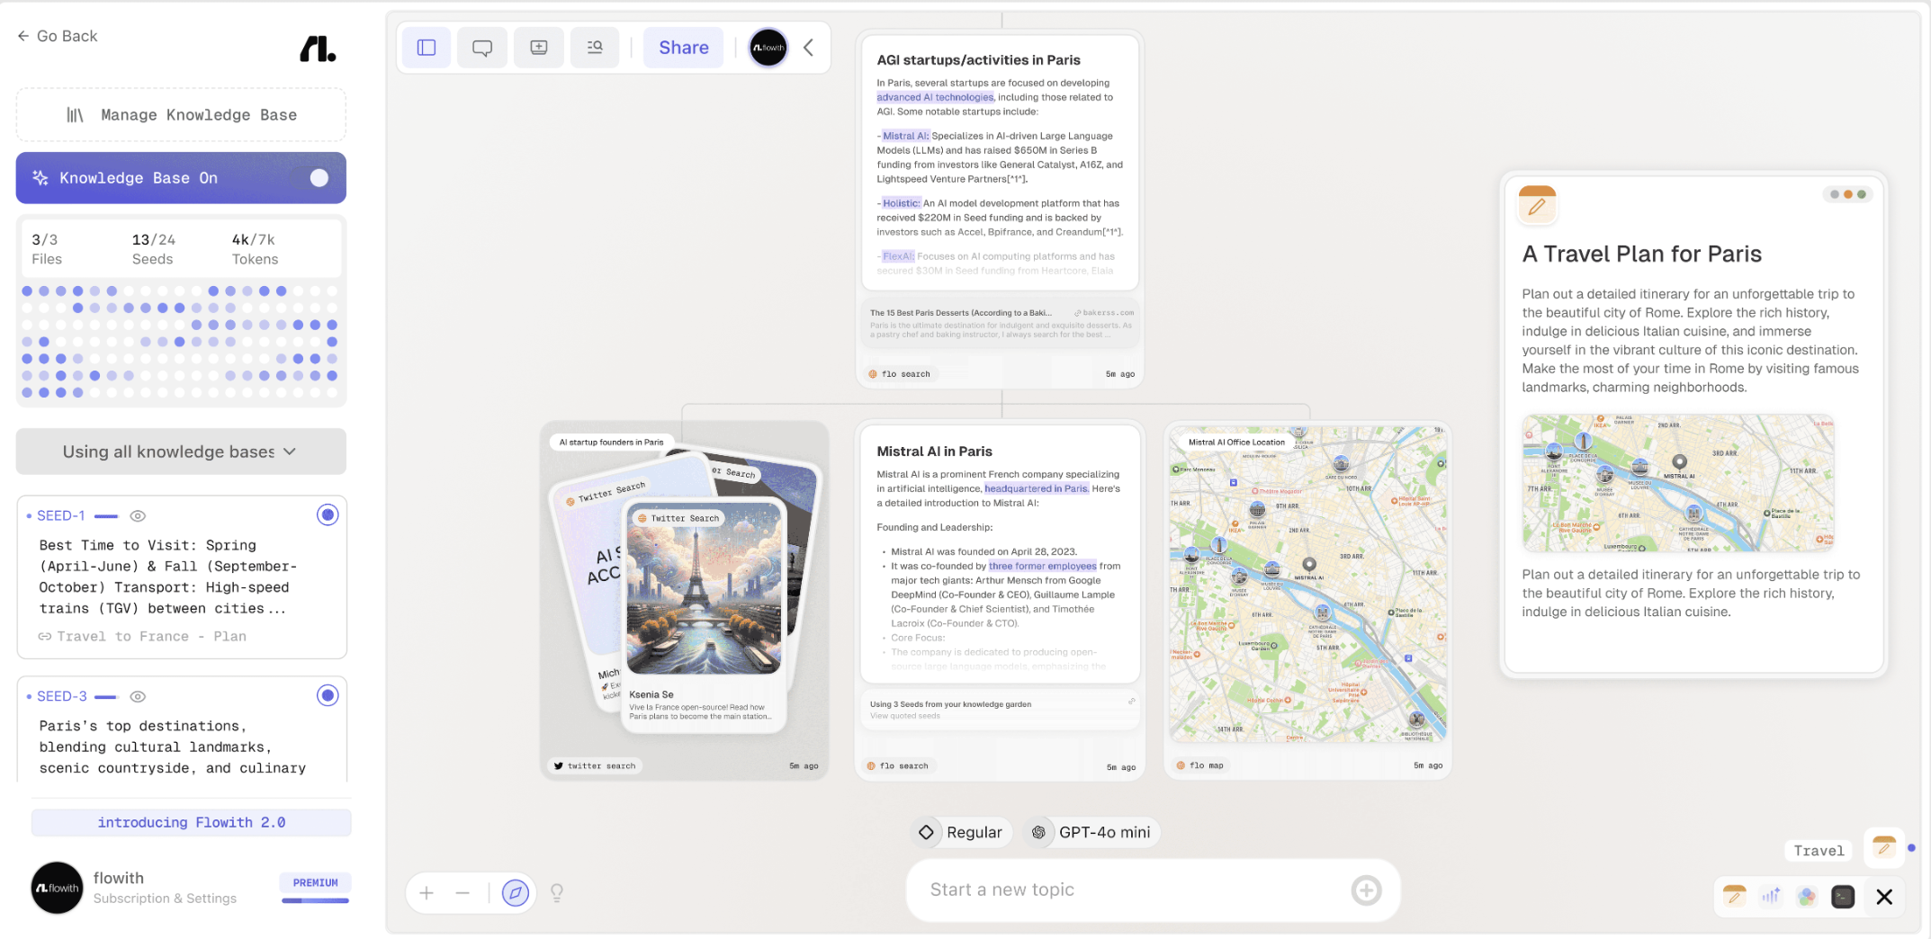Toggle the sidebar panel icon in top toolbar
Image resolution: width=1931 pixels, height=939 pixels.
427,48
